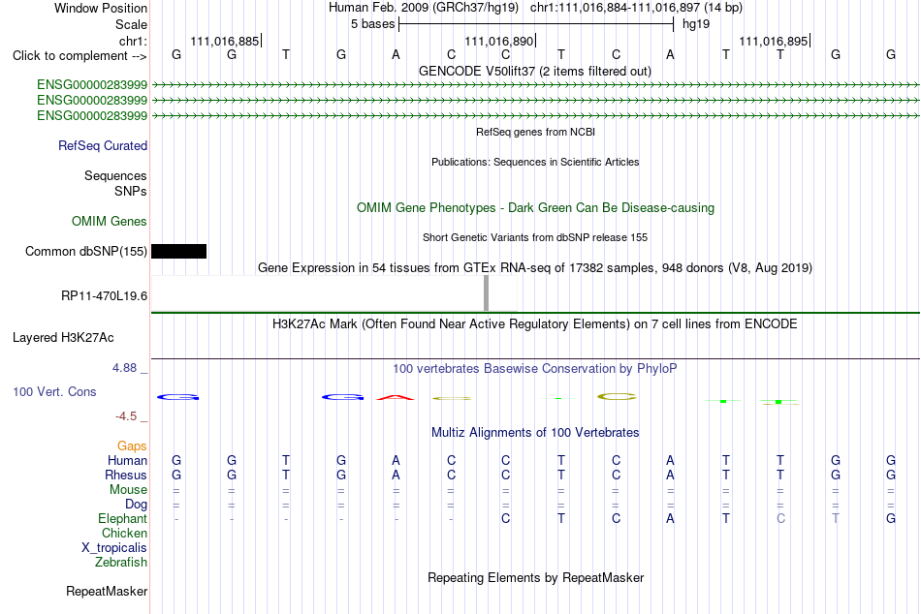
Task: Click the hg19 label beside scale bar
Action: (x=696, y=24)
